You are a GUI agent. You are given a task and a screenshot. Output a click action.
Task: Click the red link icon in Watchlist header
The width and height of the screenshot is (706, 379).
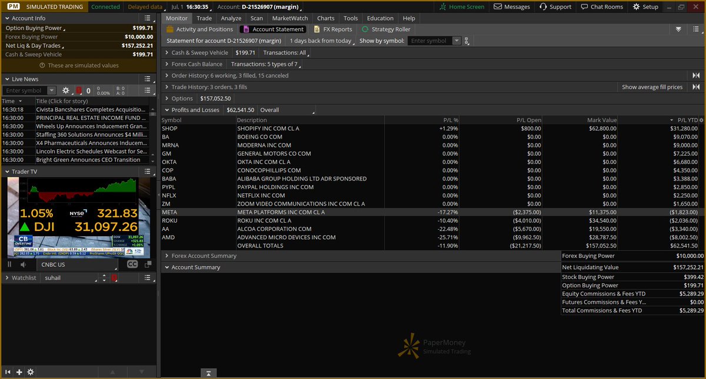pos(114,277)
